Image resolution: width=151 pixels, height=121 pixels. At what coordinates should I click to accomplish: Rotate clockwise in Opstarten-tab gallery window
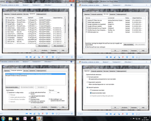[x=39, y=57]
